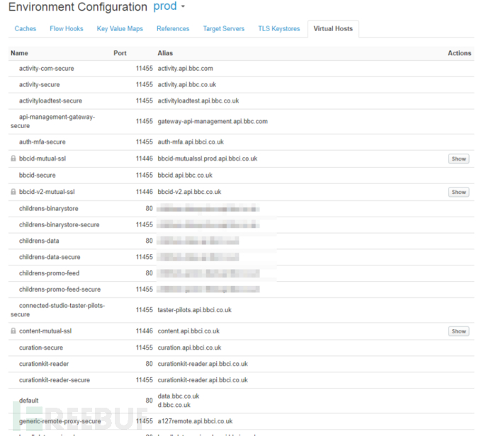
Task: Select the References tab
Action: click(x=173, y=28)
